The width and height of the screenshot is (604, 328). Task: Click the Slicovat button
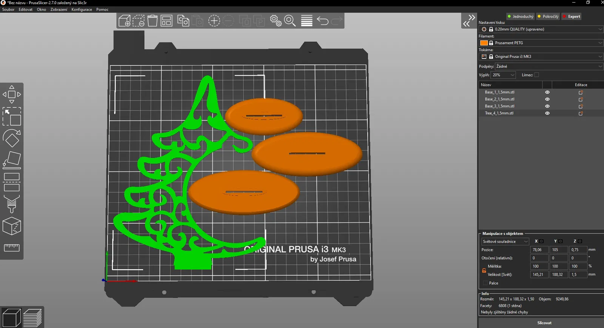coord(544,323)
